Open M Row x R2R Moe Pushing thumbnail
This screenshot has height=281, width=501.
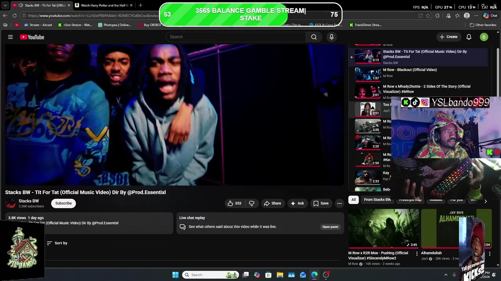click(384, 228)
